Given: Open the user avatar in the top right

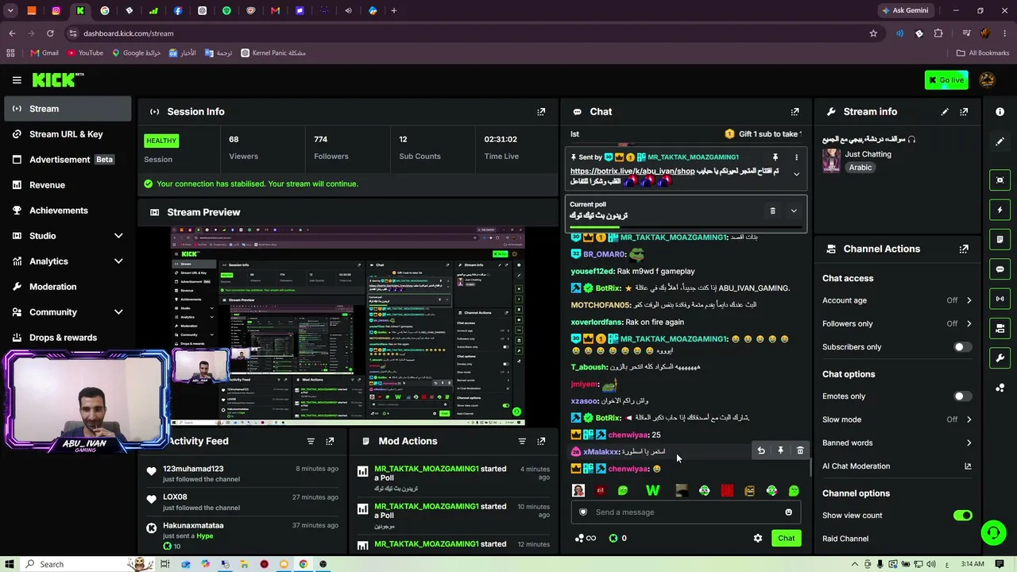Looking at the screenshot, I should 987,79.
